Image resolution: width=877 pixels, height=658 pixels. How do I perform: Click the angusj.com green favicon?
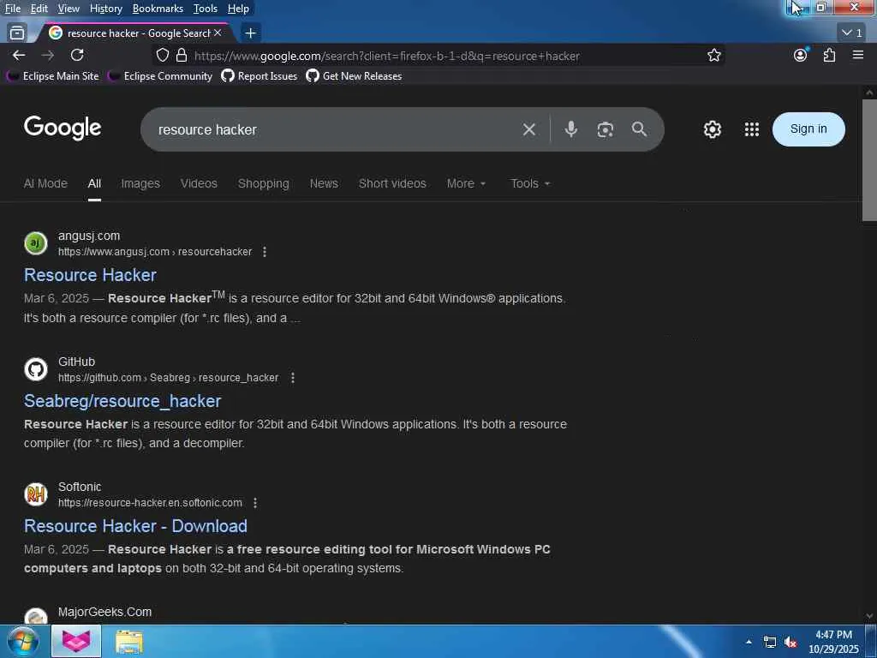pos(36,243)
